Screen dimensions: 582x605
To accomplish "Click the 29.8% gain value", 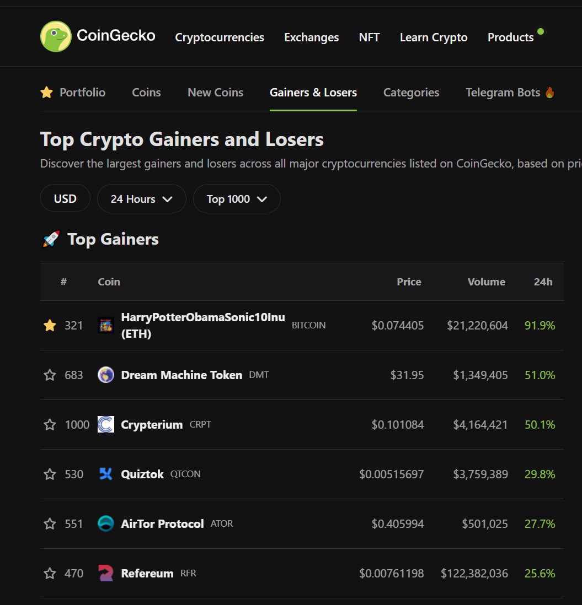I will [x=540, y=474].
